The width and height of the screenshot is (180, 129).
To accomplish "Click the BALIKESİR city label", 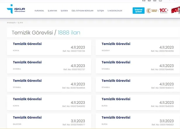I will [17, 124].
